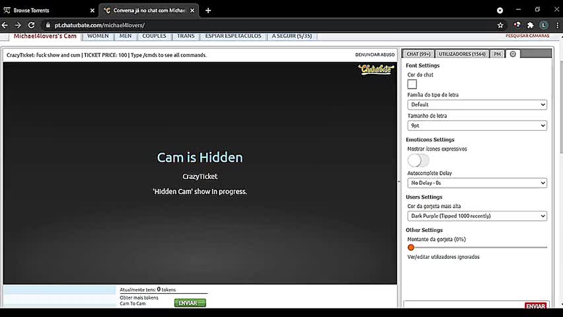Go back using the browser back arrow
Image resolution: width=563 pixels, height=317 pixels.
(5, 25)
